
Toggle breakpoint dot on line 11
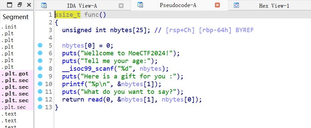pyautogui.click(x=40, y=91)
